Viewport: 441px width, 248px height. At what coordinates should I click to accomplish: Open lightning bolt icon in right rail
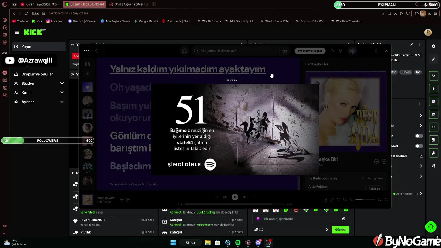[x=433, y=89]
